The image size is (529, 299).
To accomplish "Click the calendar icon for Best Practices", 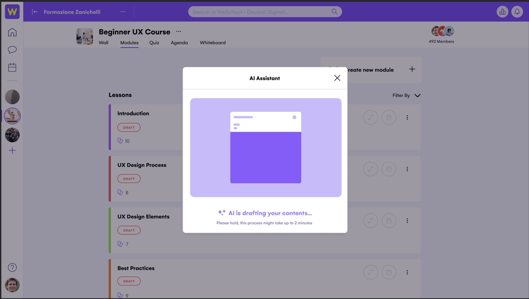I will [x=389, y=272].
